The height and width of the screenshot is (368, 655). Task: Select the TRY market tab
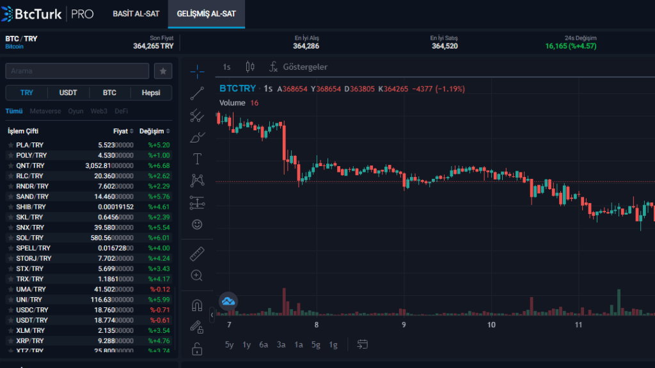pos(27,93)
